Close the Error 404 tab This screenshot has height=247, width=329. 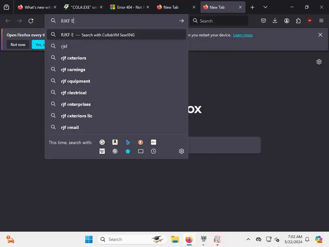coord(148,7)
